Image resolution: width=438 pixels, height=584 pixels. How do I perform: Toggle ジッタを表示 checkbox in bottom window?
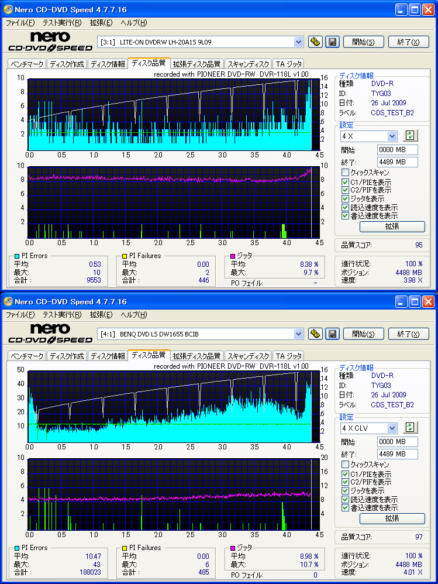pos(345,491)
